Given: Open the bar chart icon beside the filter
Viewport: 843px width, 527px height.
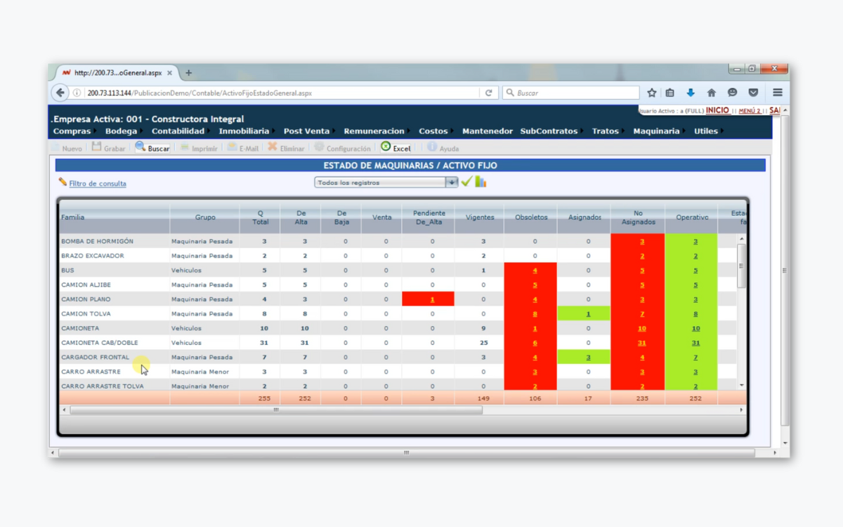Looking at the screenshot, I should [481, 182].
